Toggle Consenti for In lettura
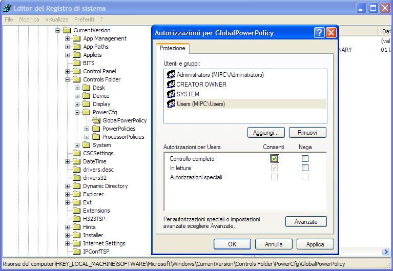Image resolution: width=393 pixels, height=271 pixels. (274, 168)
